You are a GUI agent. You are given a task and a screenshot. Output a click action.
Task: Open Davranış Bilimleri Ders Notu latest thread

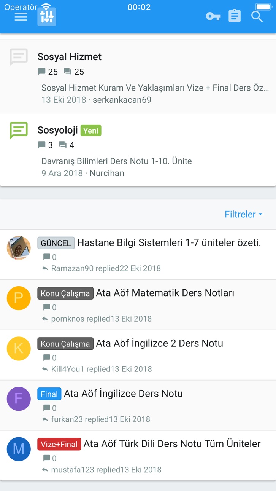point(117,161)
